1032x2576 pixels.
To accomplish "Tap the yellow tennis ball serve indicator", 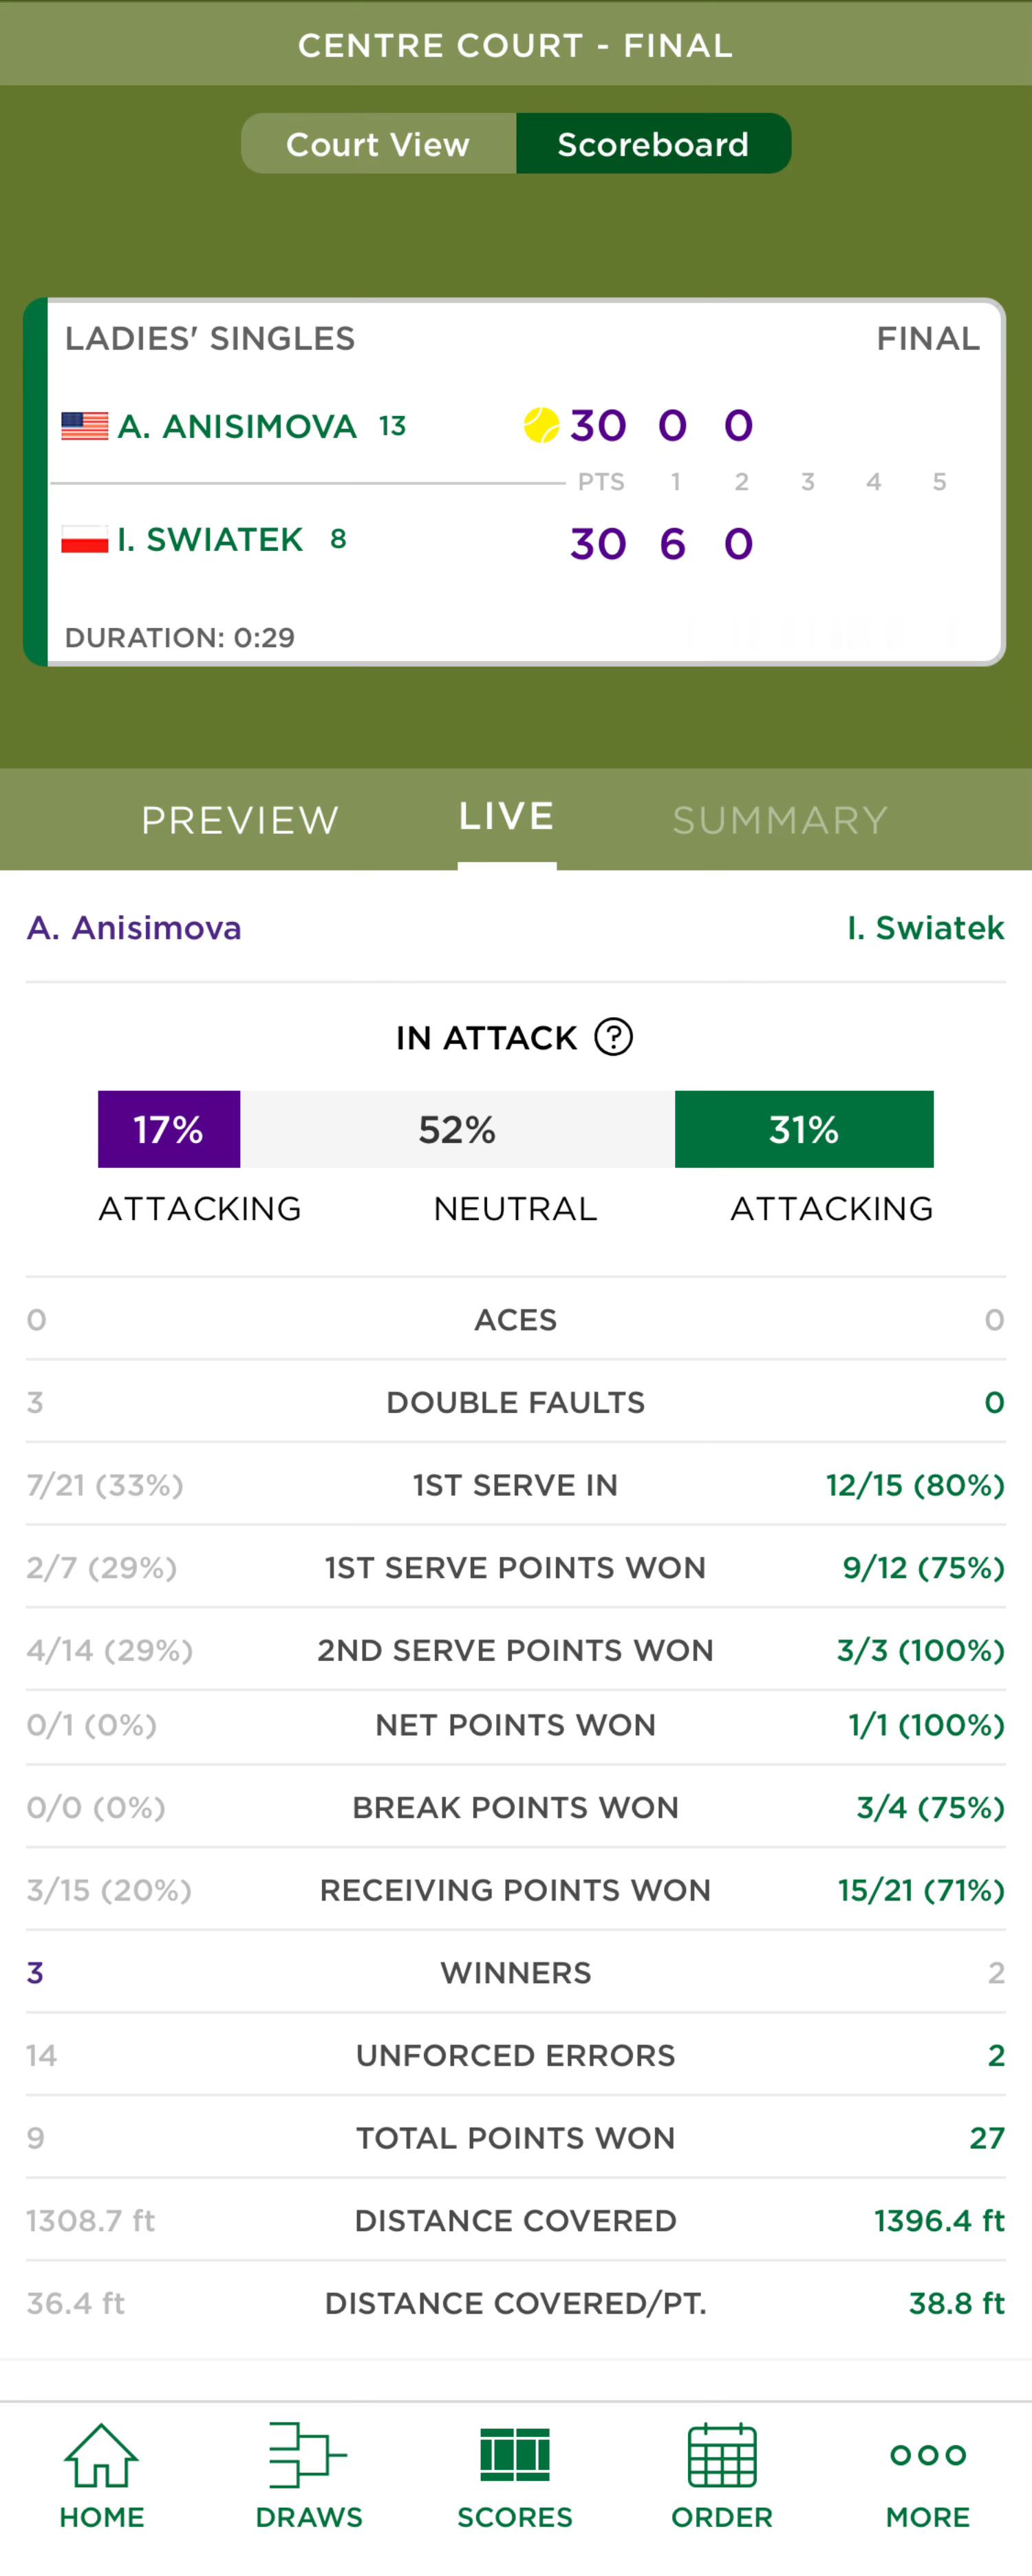I will click(x=541, y=424).
